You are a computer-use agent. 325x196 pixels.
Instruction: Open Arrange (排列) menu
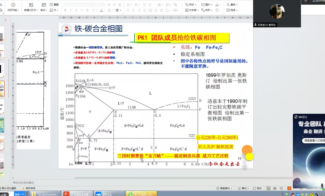[x=207, y=10]
